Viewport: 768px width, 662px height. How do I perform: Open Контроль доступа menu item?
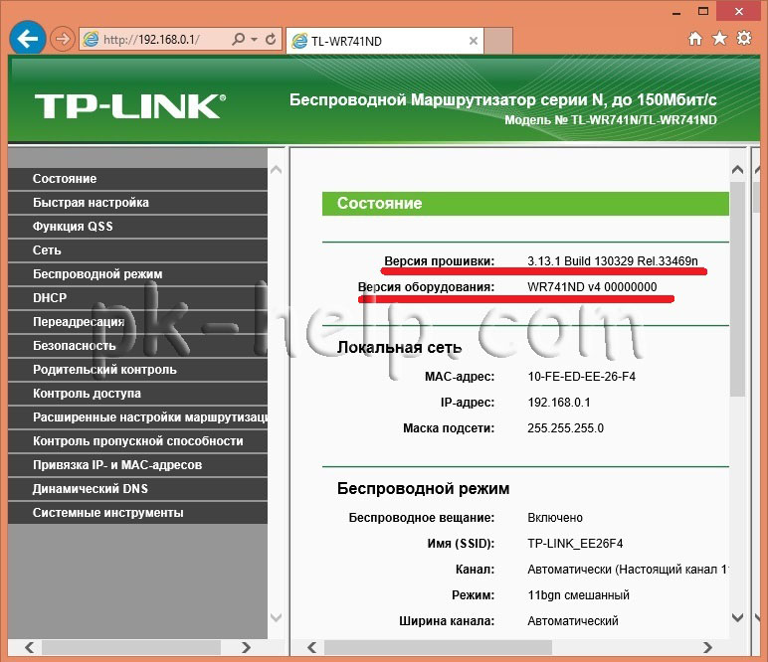point(137,394)
